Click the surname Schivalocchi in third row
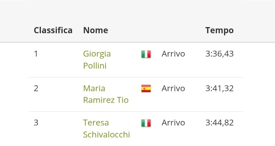Viewport: 275px width, 146px height. pyautogui.click(x=106, y=134)
